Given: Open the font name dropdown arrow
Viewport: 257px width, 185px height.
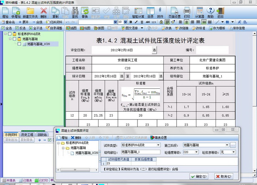Looking at the screenshot, I should point(115,22).
